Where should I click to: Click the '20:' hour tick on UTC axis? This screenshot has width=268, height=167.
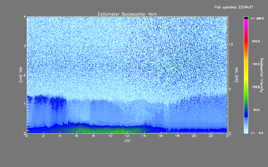(x=194, y=136)
